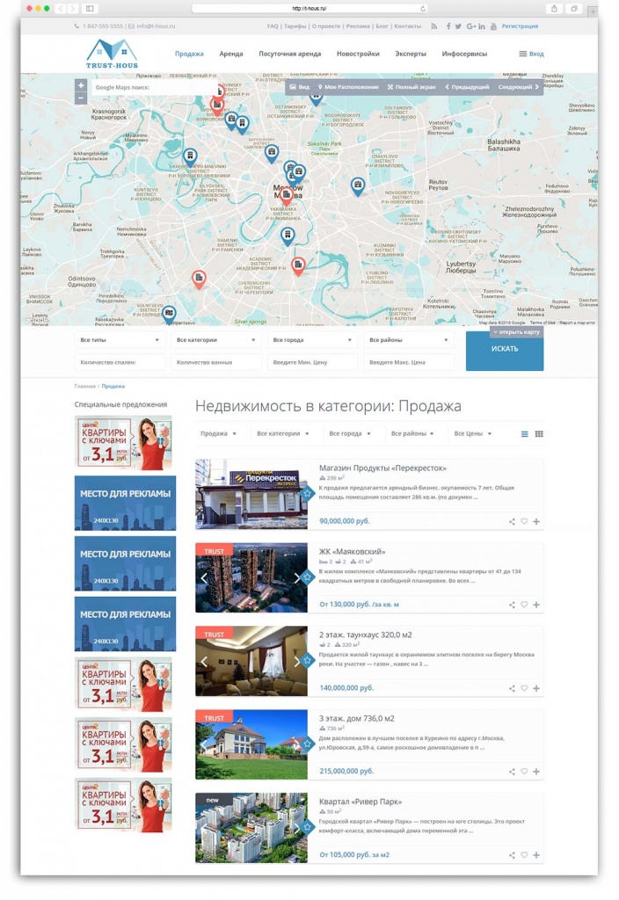The width and height of the screenshot is (619, 900).
Task: Open the Facebook icon in top bar
Action: (448, 26)
